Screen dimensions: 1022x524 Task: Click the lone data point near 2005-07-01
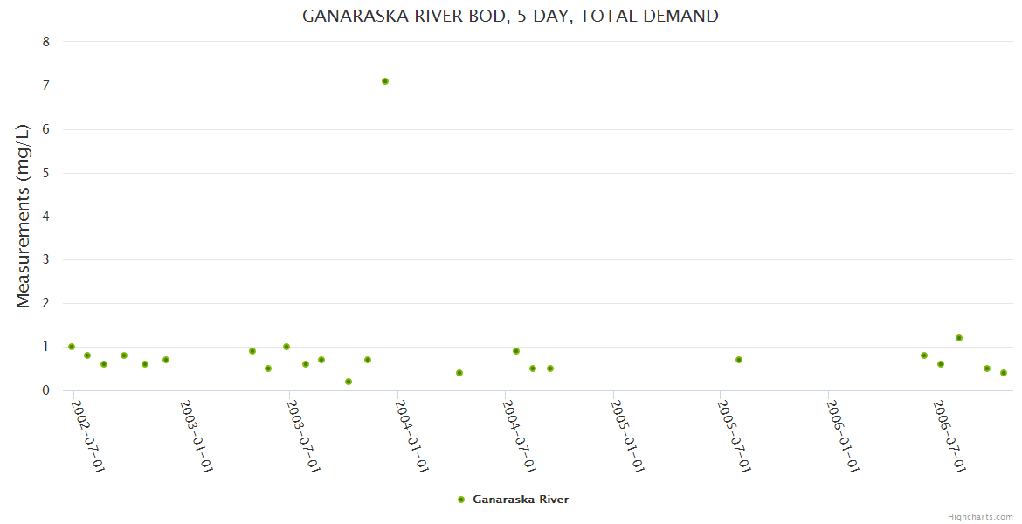tap(739, 360)
